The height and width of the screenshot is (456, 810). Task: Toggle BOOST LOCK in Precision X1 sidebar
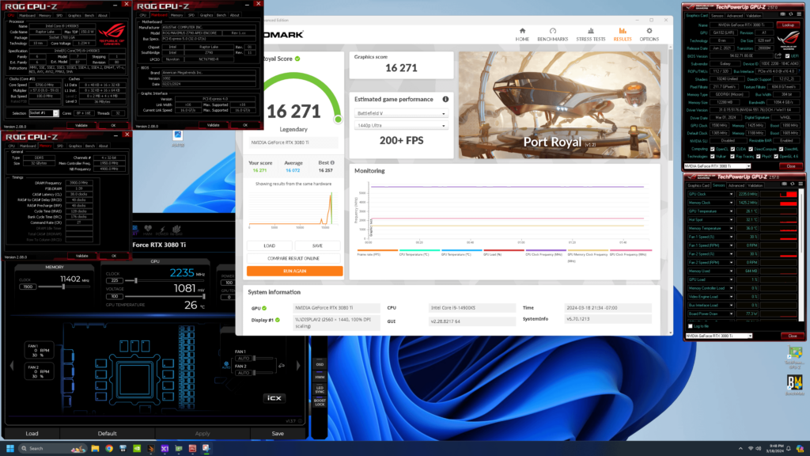320,403
